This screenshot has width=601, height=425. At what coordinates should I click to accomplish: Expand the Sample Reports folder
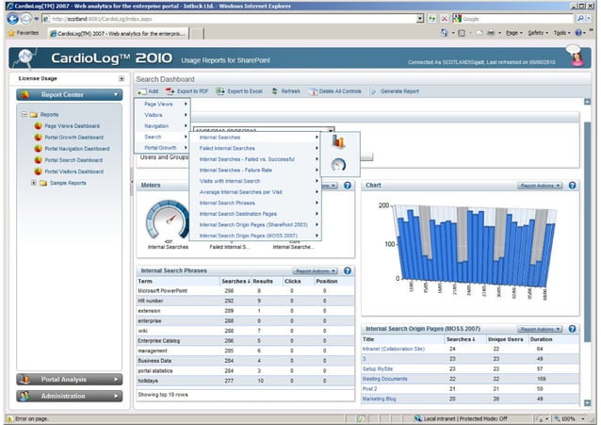(34, 183)
